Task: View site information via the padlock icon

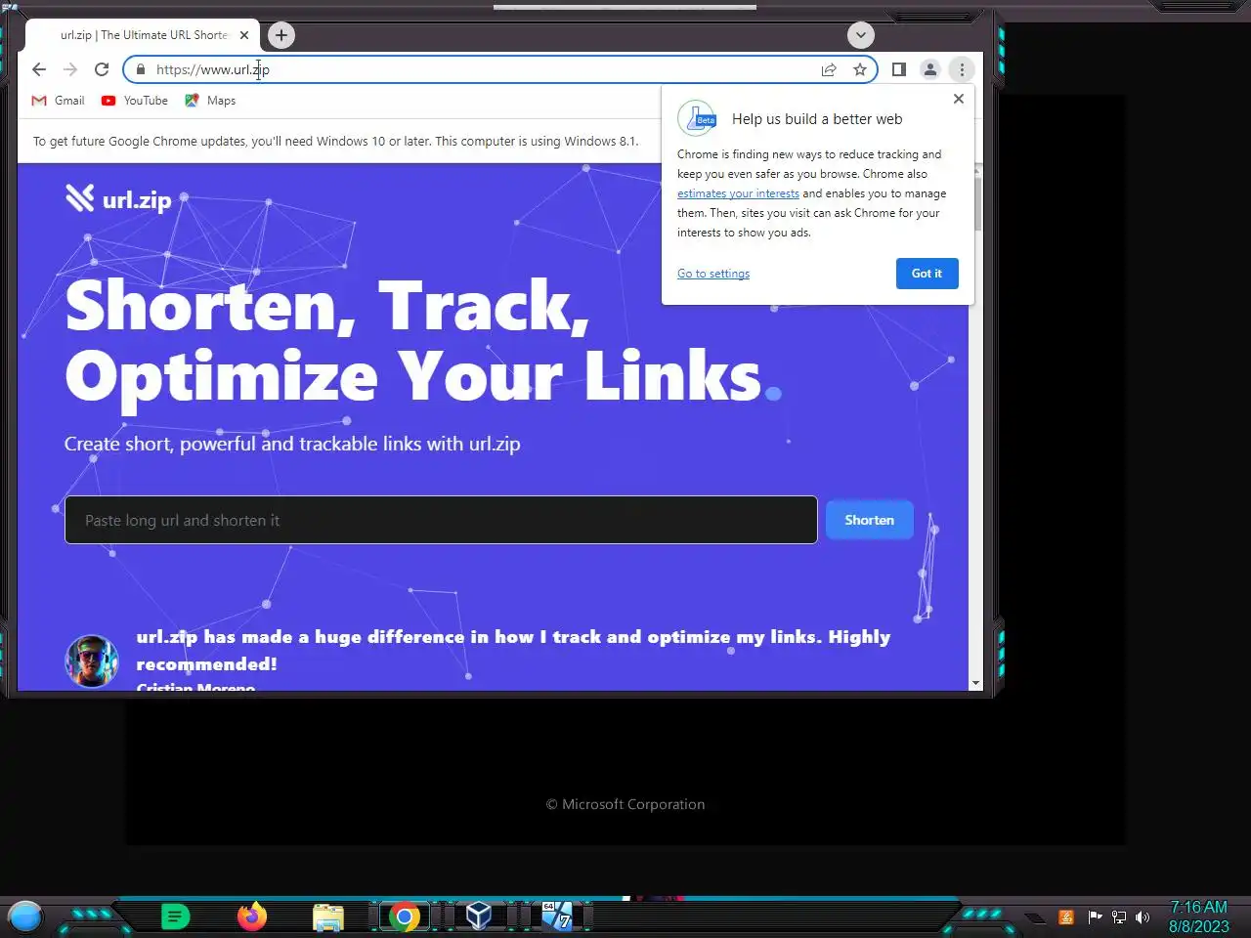Action: click(141, 69)
